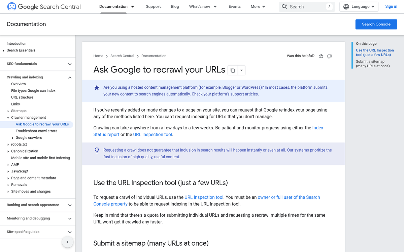
Task: Go to the Blog menu item
Action: pos(175,6)
